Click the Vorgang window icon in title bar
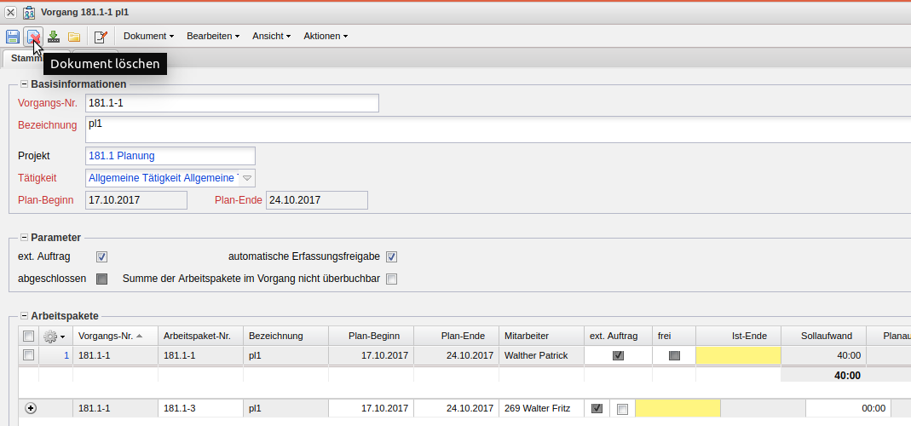Viewport: 911px width, 426px height. 29,13
